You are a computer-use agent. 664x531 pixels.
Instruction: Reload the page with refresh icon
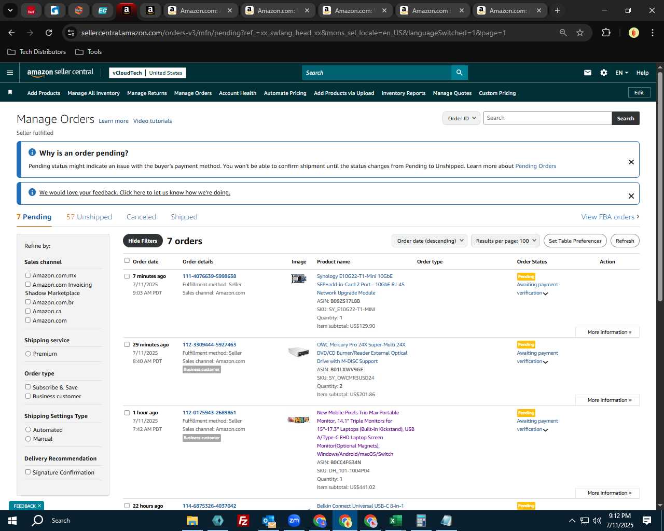(x=49, y=33)
